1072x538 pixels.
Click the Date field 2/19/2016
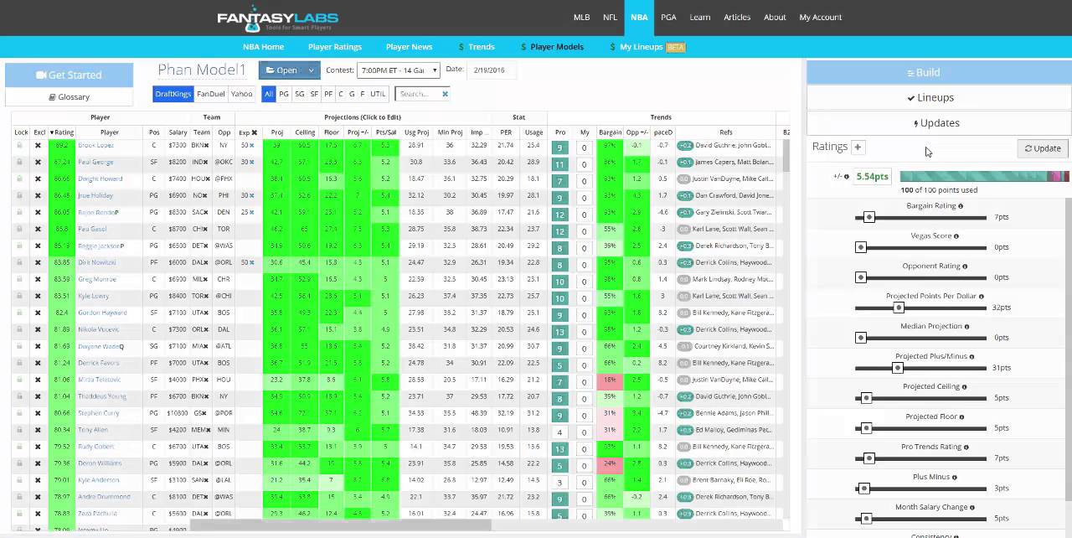point(491,70)
